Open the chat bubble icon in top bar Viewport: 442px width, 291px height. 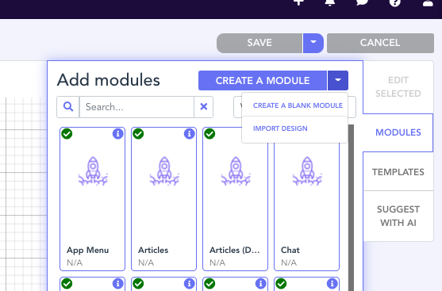pos(362,2)
